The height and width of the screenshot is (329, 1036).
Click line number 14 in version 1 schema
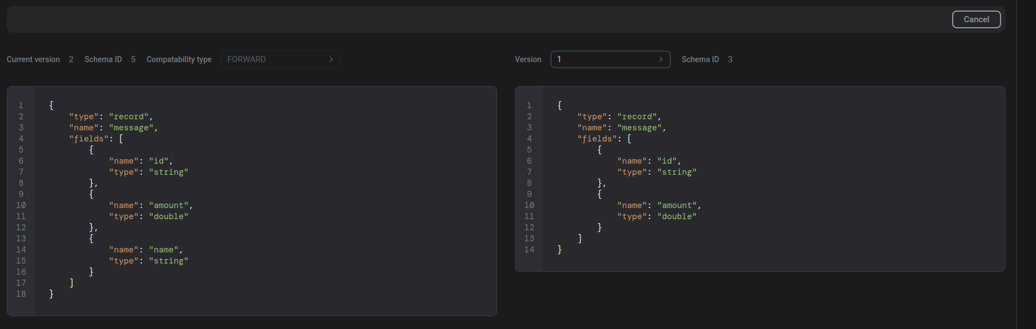tap(529, 250)
